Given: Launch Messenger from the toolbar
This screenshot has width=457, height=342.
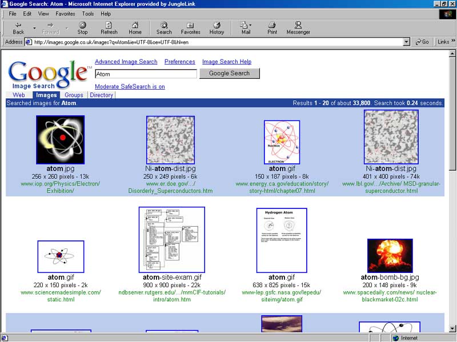Looking at the screenshot, I should click(298, 28).
